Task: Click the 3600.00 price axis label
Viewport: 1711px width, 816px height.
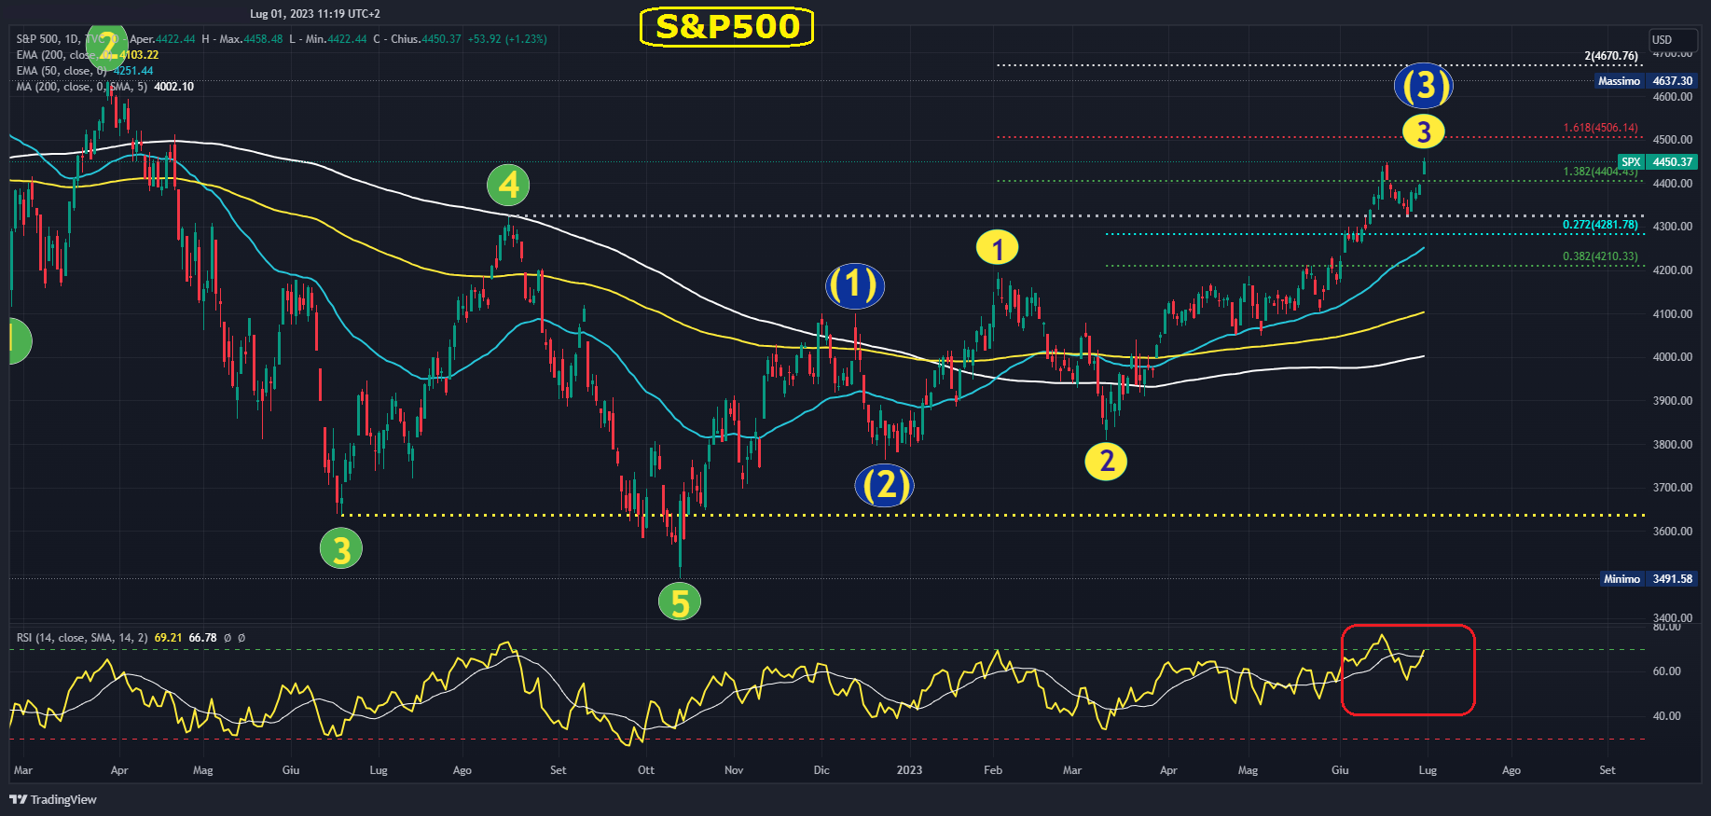Action: (1673, 532)
